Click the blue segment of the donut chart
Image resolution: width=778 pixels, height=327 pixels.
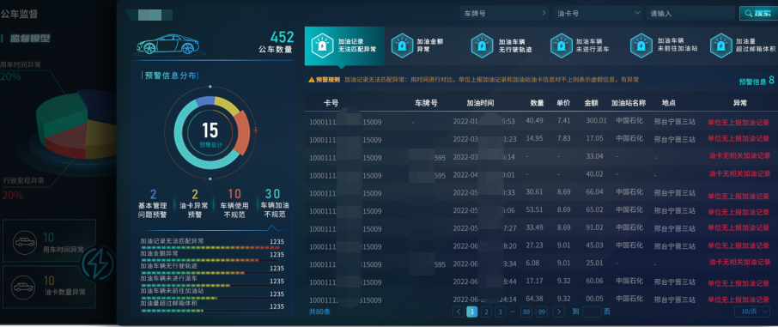coord(204,100)
